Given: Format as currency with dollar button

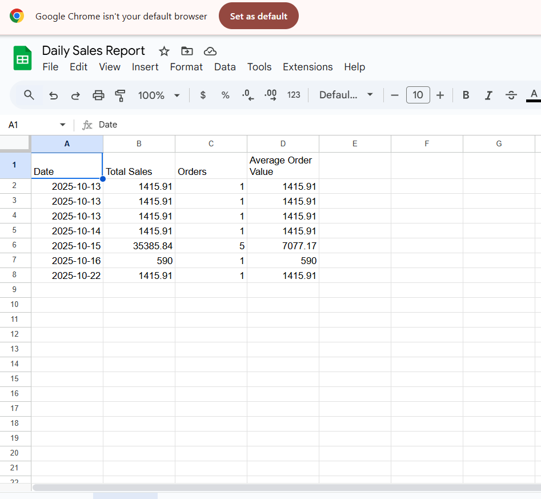Looking at the screenshot, I should 203,95.
